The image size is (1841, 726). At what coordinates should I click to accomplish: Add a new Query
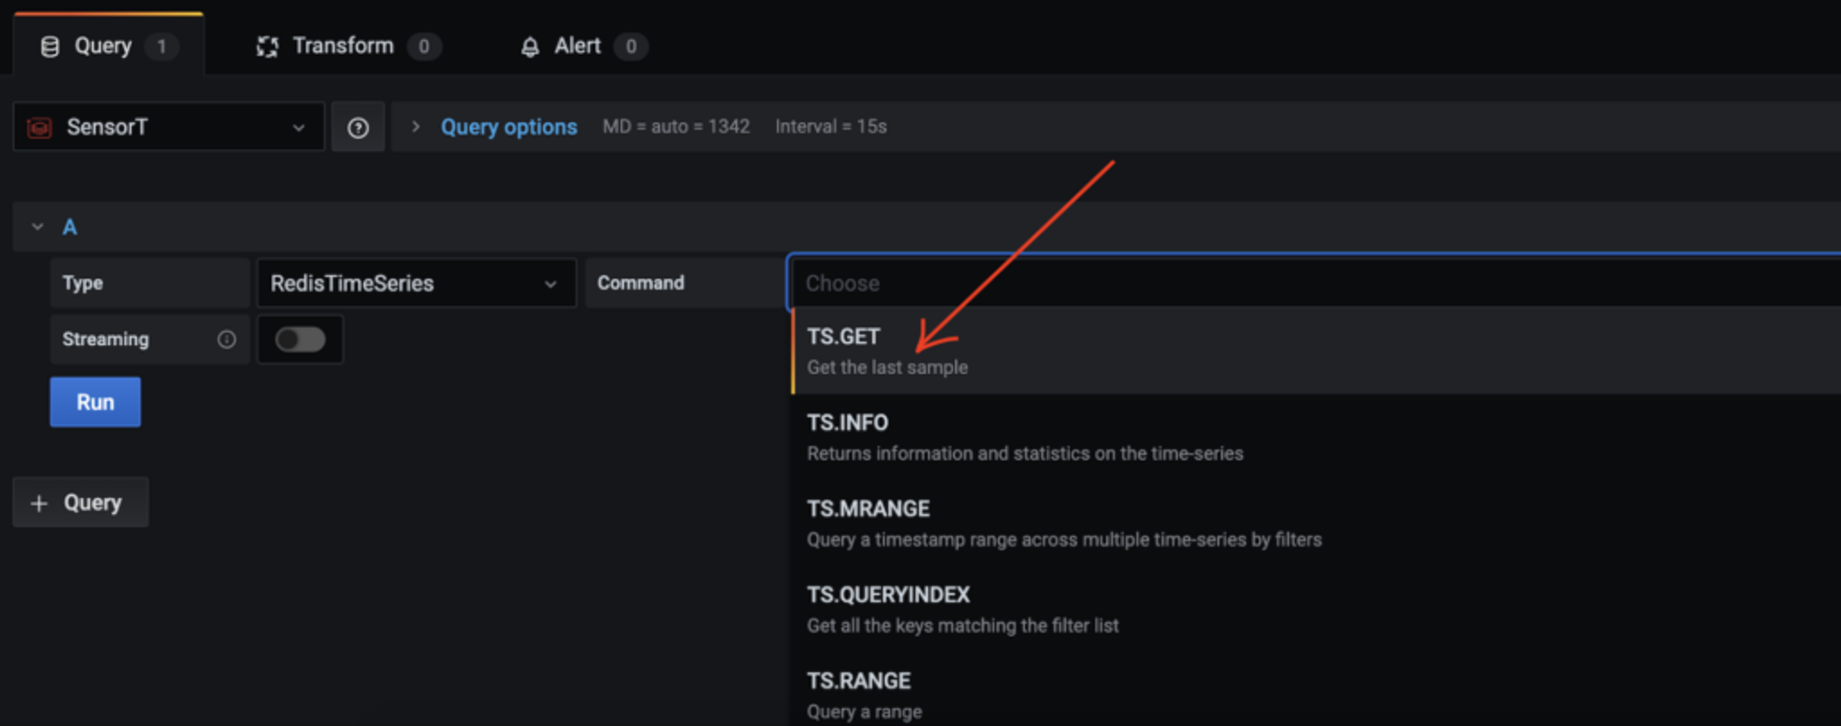click(81, 502)
